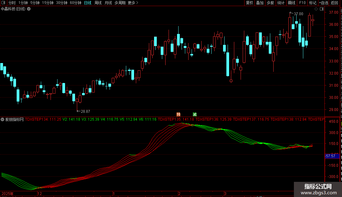Click the 28.87 low price label

pyautogui.click(x=85, y=112)
